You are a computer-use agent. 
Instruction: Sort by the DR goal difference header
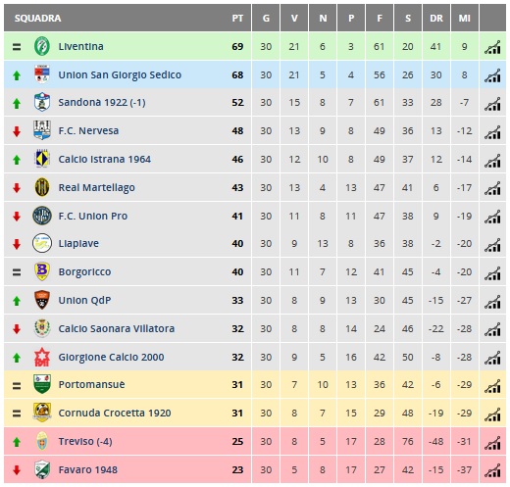(x=436, y=18)
